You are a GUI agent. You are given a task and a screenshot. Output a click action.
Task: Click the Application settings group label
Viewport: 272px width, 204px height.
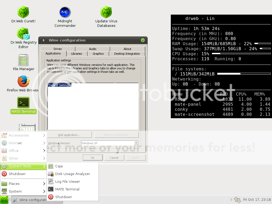(59, 60)
